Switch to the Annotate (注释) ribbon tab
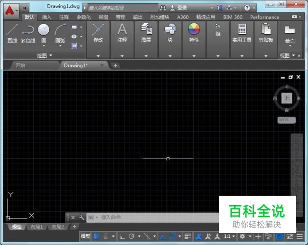308x245 pixels. [64, 17]
